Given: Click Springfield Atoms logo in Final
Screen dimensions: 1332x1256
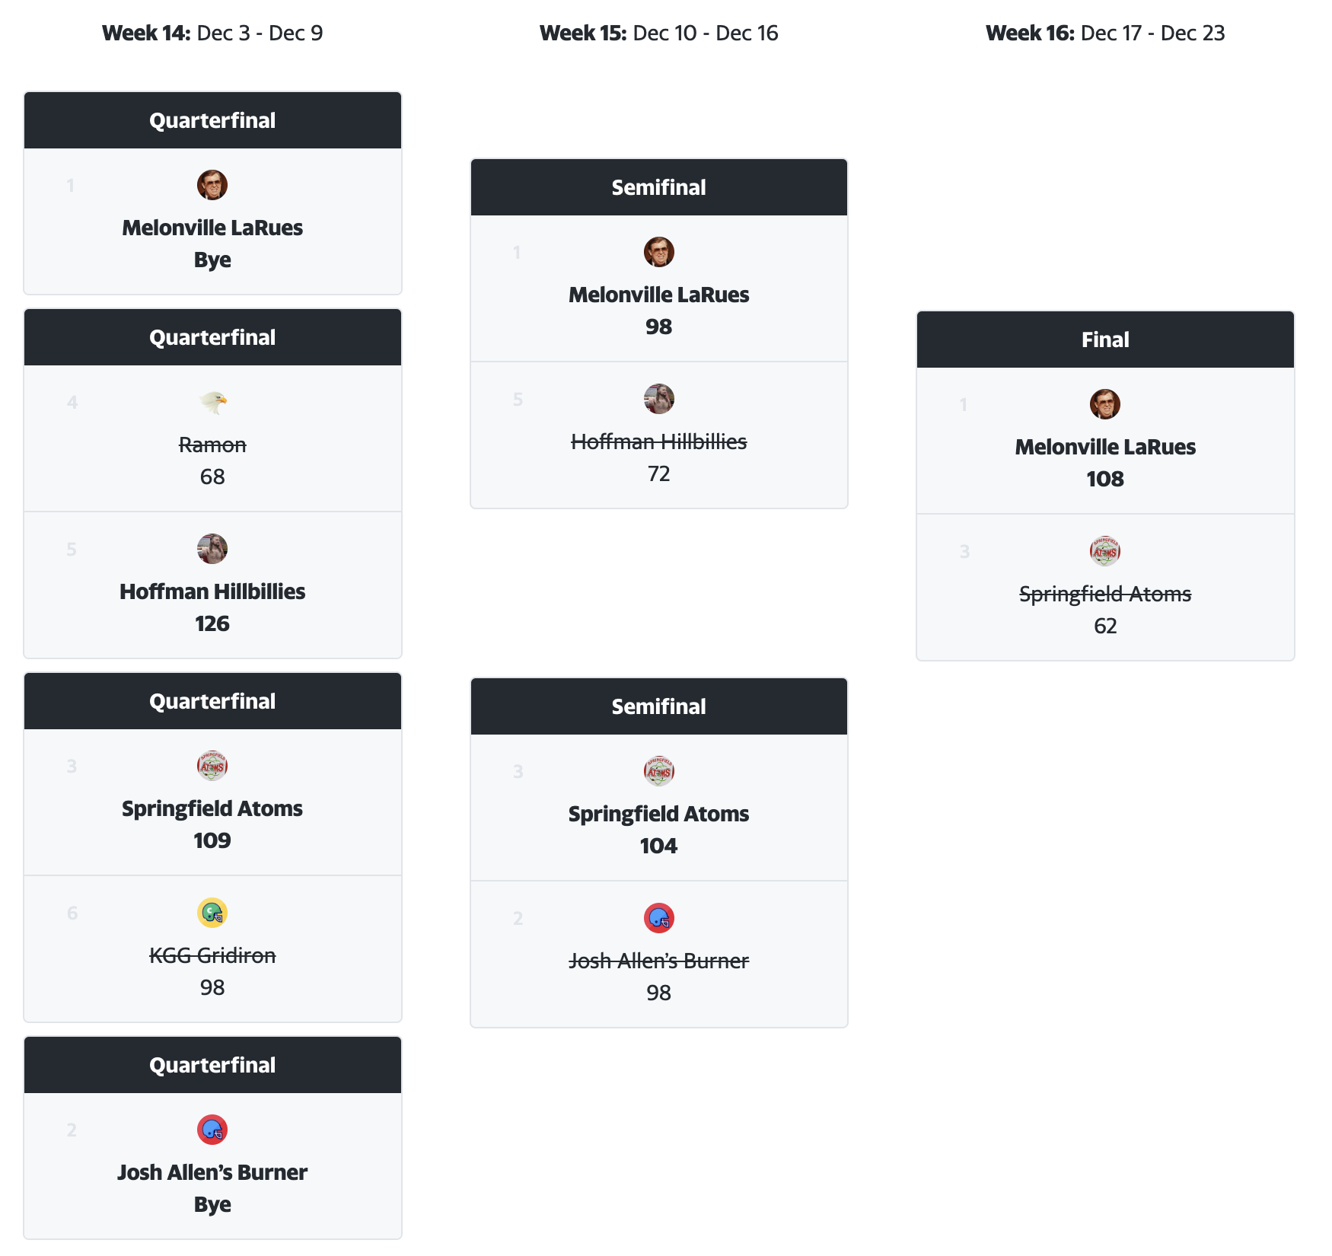Looking at the screenshot, I should [1105, 551].
